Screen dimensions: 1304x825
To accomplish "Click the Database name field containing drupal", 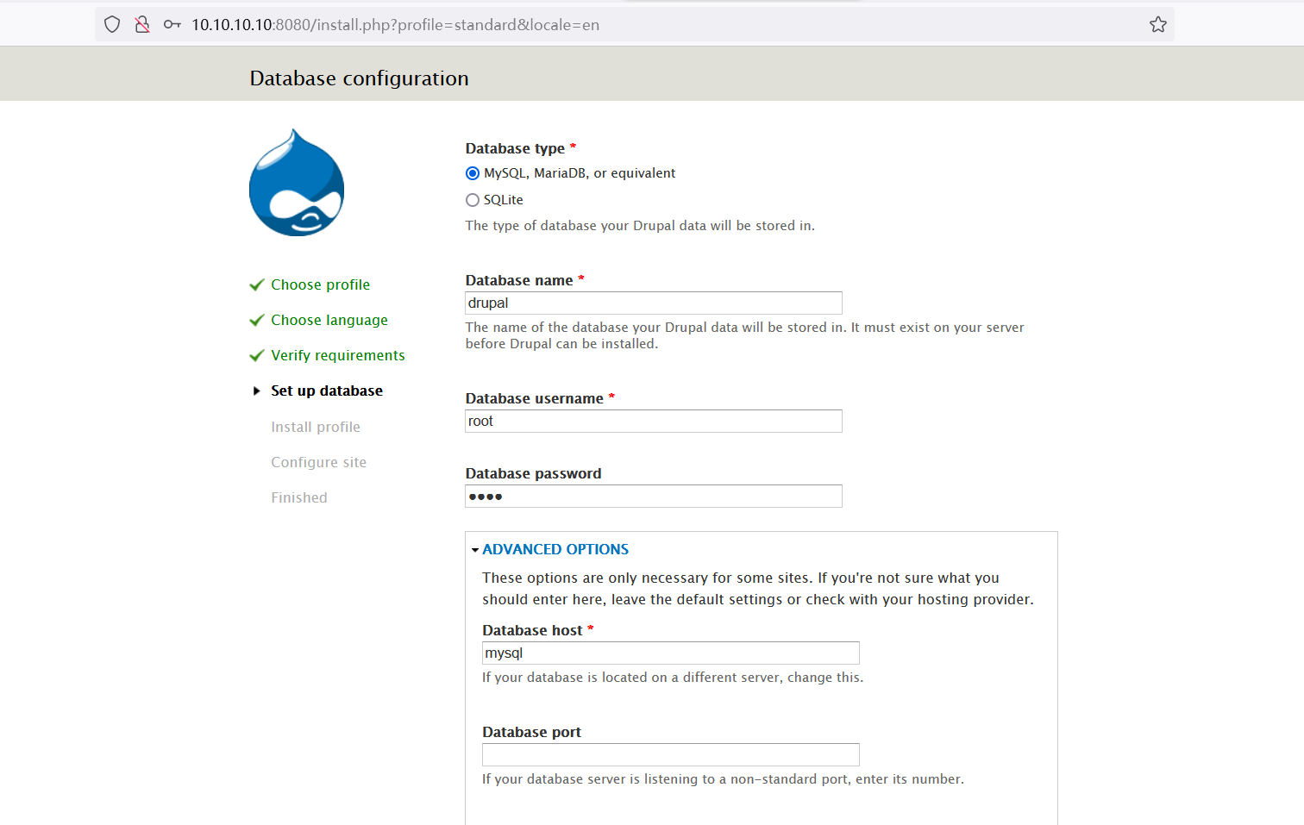I will tap(654, 303).
